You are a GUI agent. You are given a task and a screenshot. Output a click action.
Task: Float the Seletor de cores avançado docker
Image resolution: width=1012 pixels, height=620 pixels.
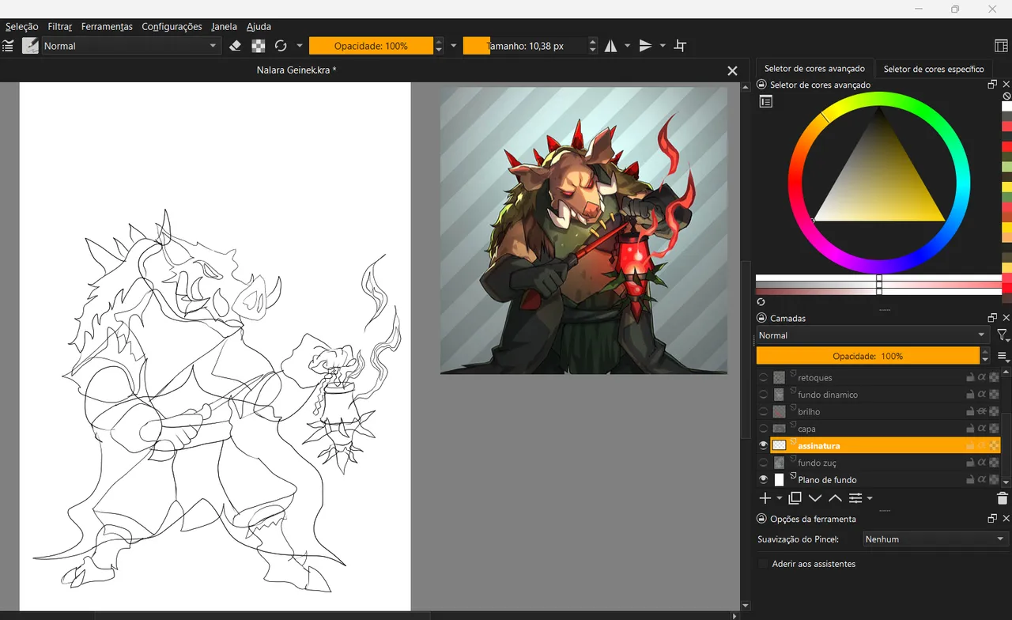pos(992,85)
